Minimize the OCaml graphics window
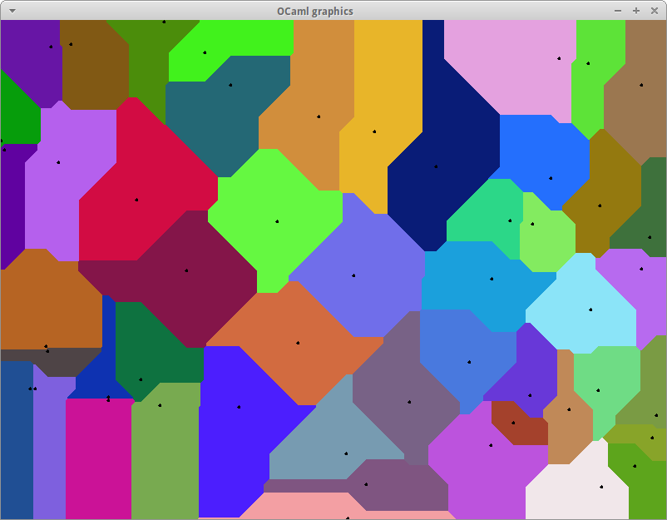The image size is (667, 520). tap(618, 11)
